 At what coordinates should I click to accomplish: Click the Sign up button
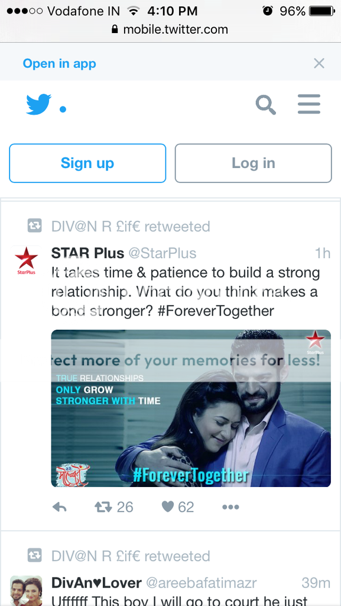87,163
